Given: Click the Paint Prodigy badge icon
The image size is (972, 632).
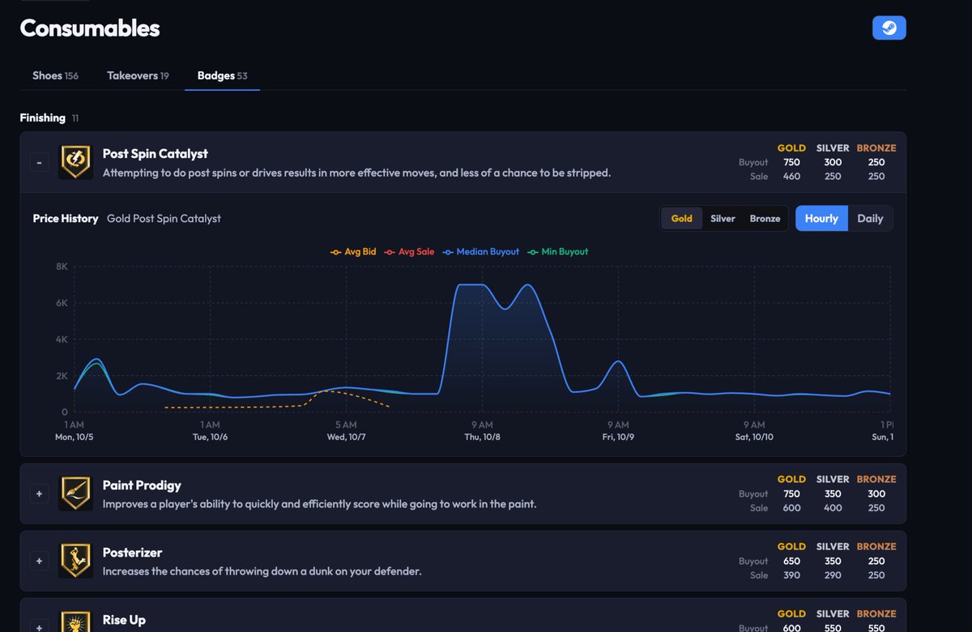Looking at the screenshot, I should (x=75, y=493).
